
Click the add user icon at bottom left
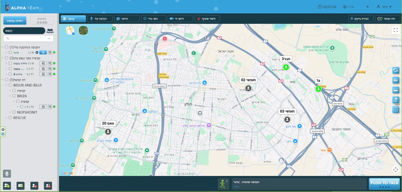coord(7,186)
